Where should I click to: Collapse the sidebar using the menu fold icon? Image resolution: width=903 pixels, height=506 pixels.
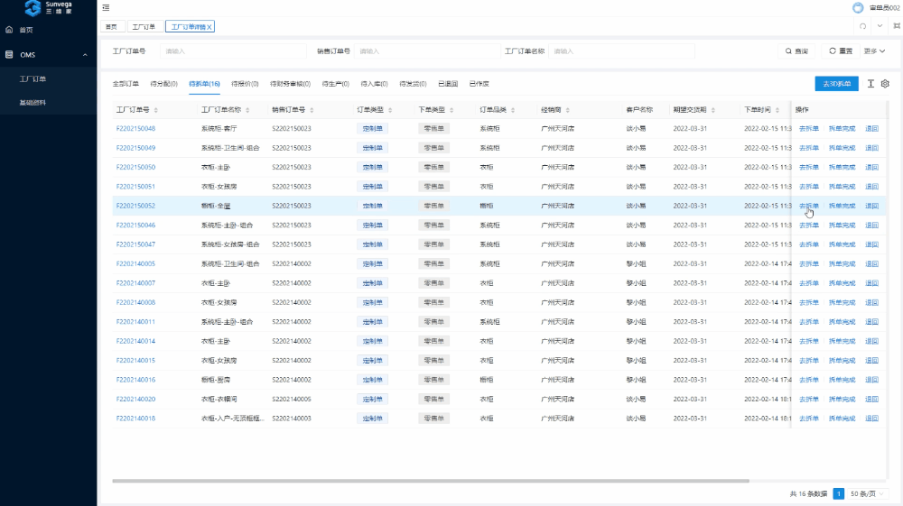coord(106,8)
